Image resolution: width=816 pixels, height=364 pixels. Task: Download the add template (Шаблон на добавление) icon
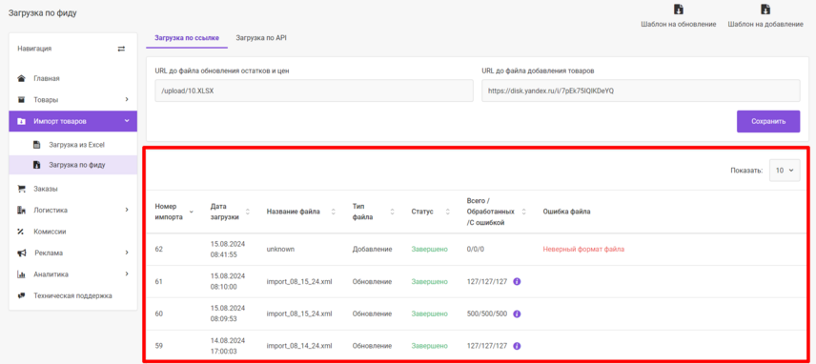pos(765,10)
